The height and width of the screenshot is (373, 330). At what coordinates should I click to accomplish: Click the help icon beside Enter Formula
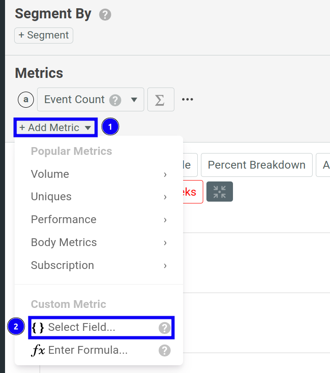(163, 350)
